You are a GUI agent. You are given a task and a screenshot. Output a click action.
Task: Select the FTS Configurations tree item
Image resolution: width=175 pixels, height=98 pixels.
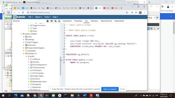point(40,65)
